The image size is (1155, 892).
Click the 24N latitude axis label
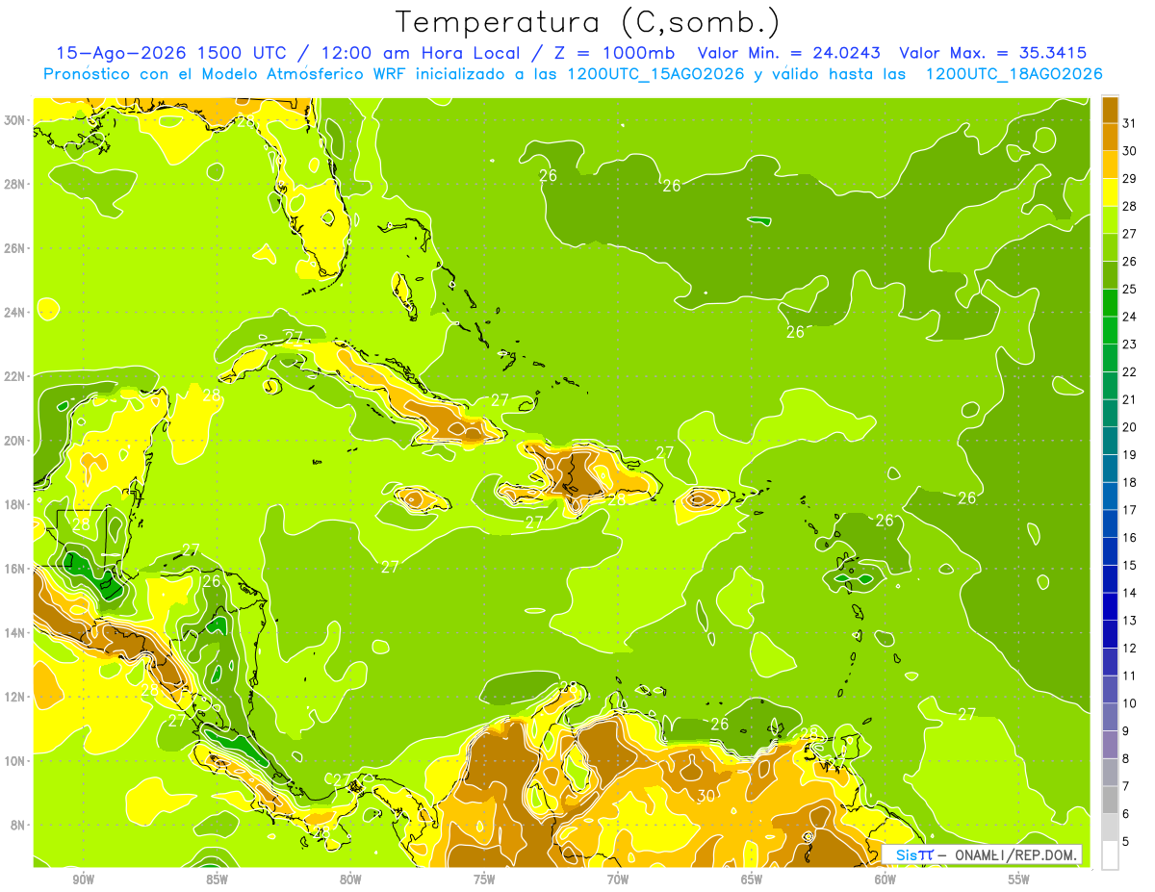pos(15,313)
